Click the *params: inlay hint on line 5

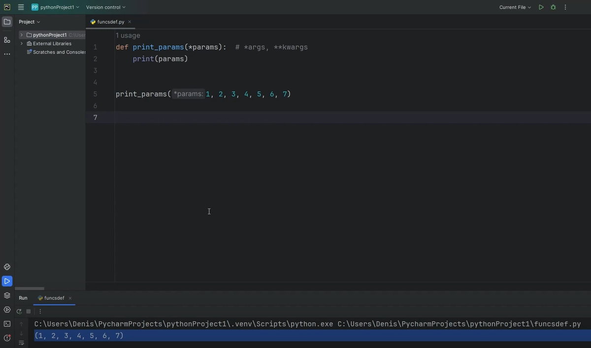click(x=188, y=94)
